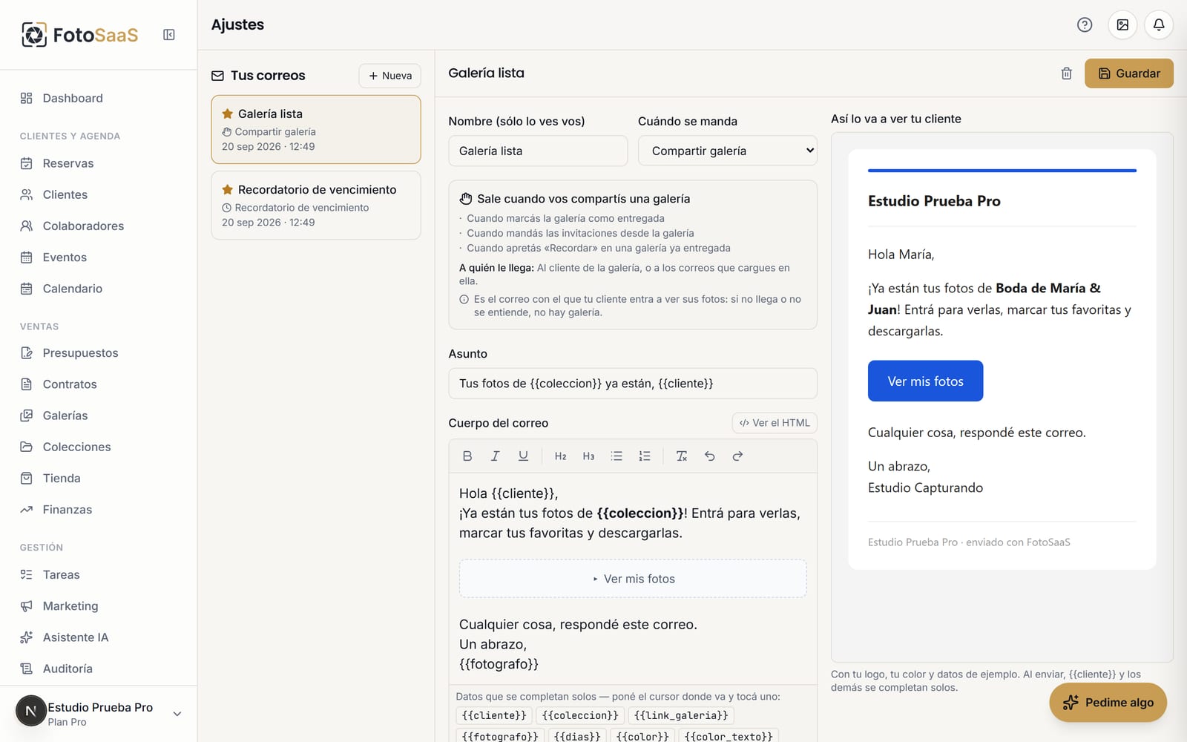Focus the Nombre input field

tap(538, 151)
